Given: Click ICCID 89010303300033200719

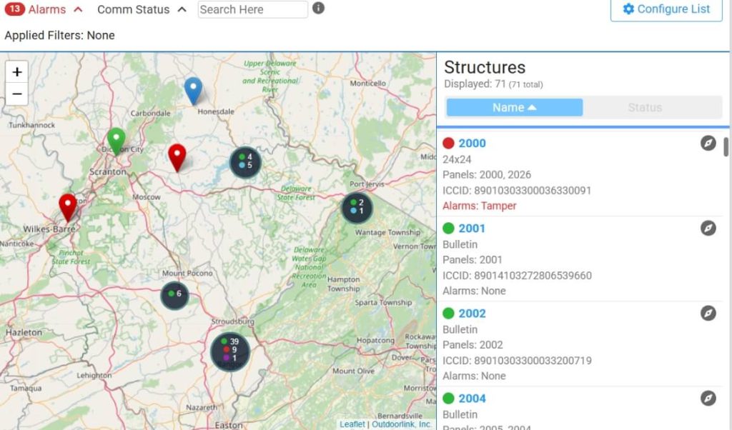Looking at the screenshot, I should pyautogui.click(x=517, y=361).
